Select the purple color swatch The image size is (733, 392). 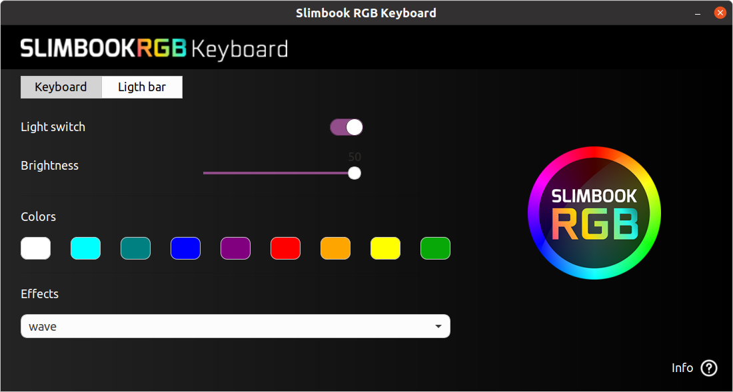[x=235, y=248]
